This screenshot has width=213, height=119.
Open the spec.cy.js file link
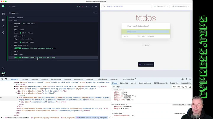15,13
